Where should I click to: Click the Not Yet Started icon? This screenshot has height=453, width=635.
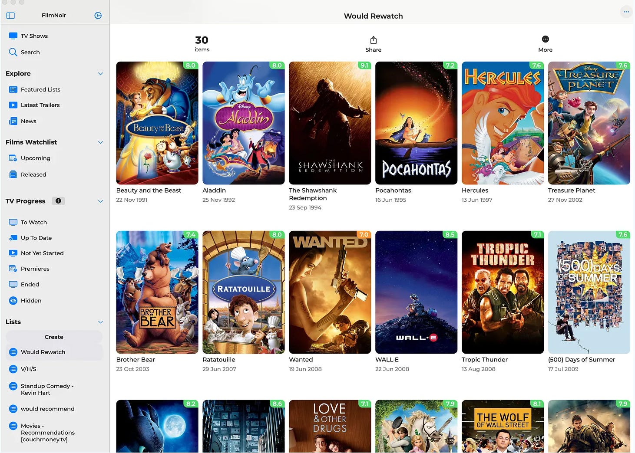tap(13, 253)
